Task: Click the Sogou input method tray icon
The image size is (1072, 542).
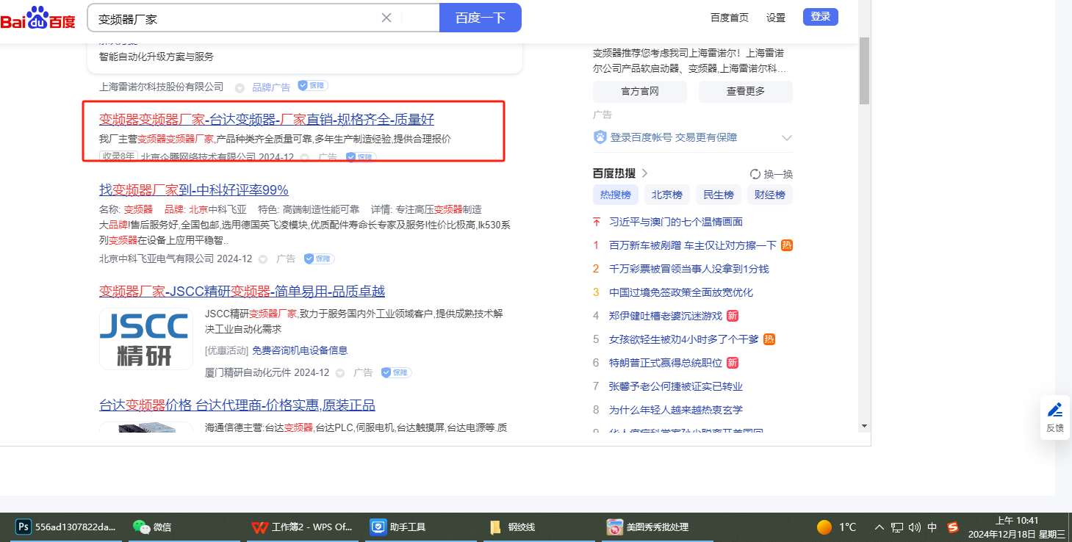Action: (953, 527)
